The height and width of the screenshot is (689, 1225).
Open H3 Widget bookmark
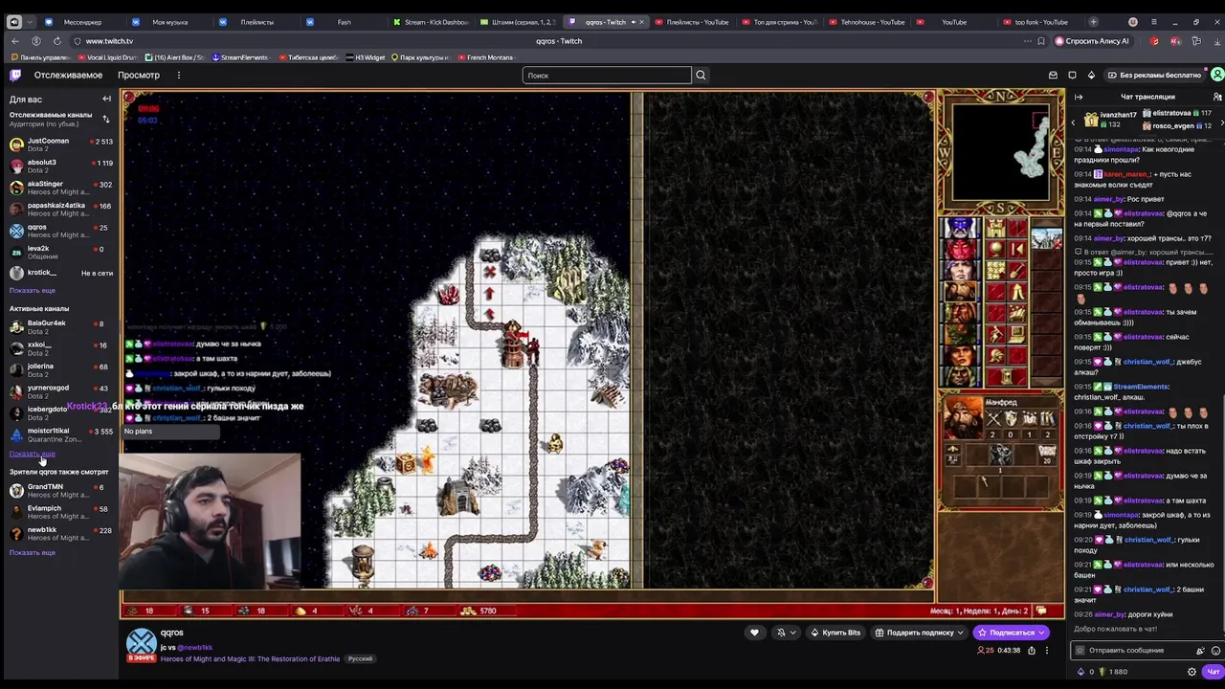click(366, 57)
